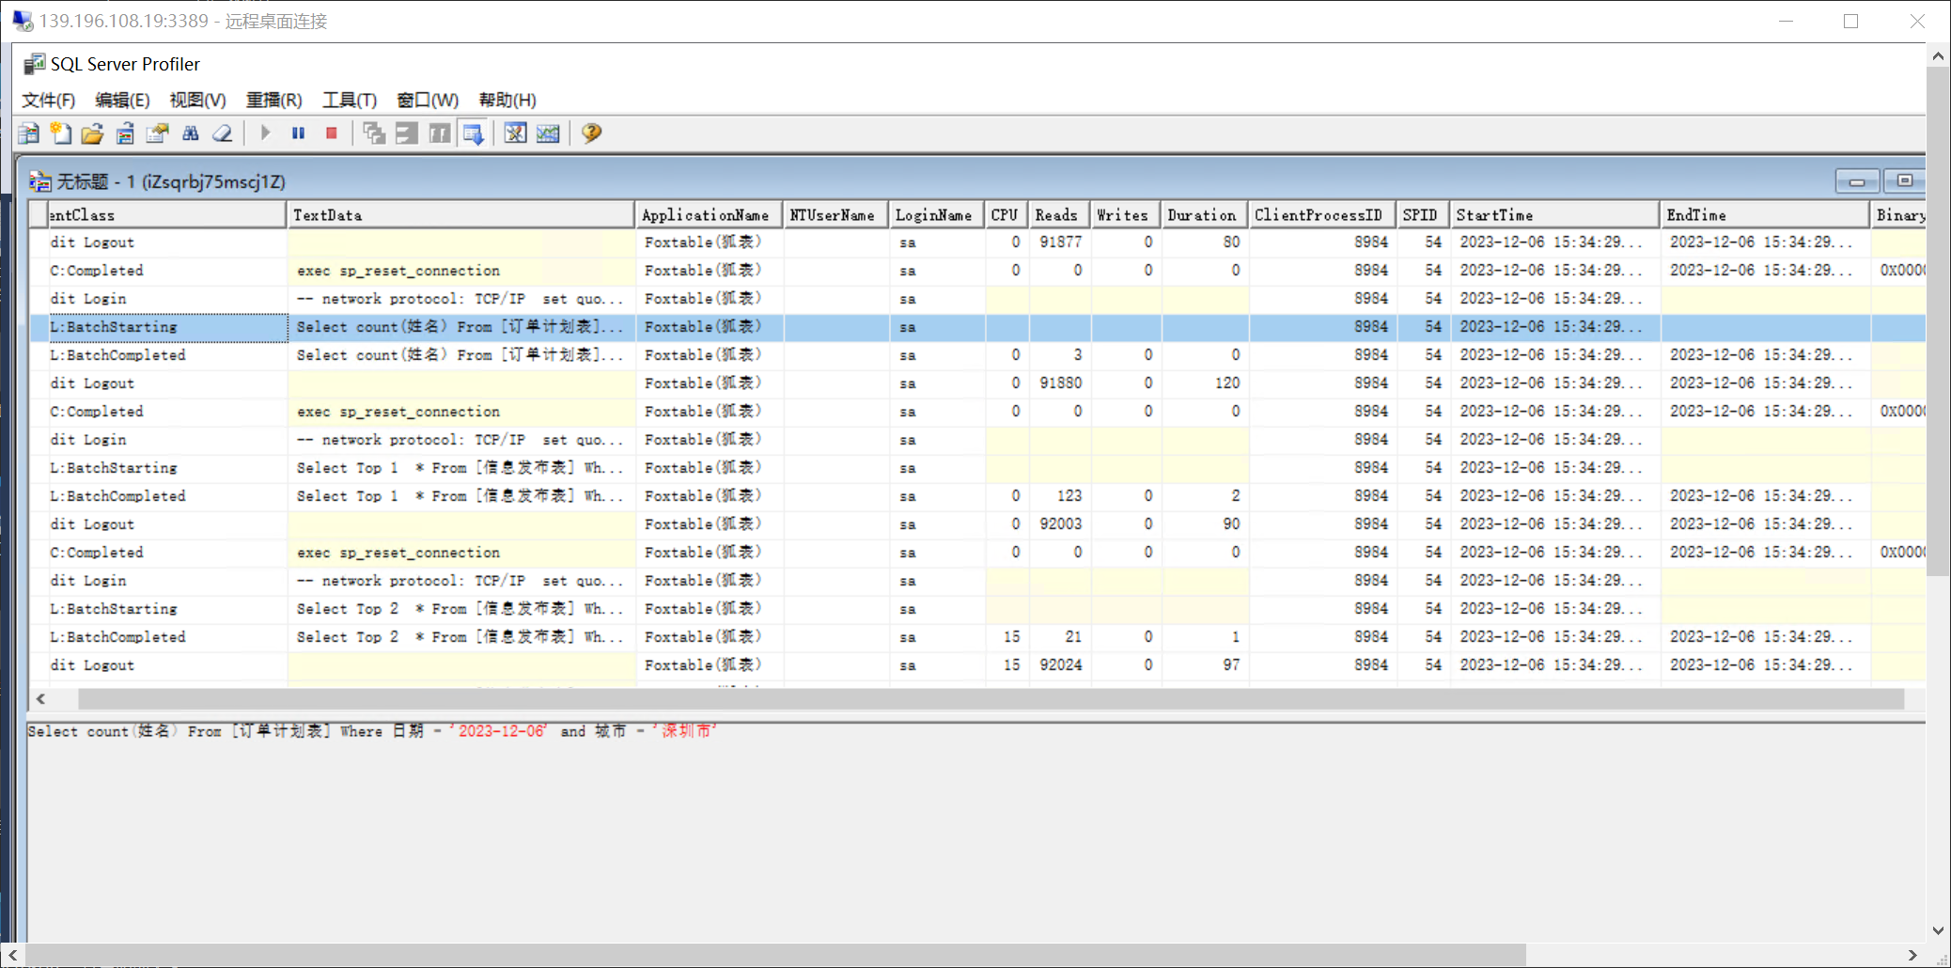Click the Writes column header
The height and width of the screenshot is (968, 1951).
pos(1126,215)
